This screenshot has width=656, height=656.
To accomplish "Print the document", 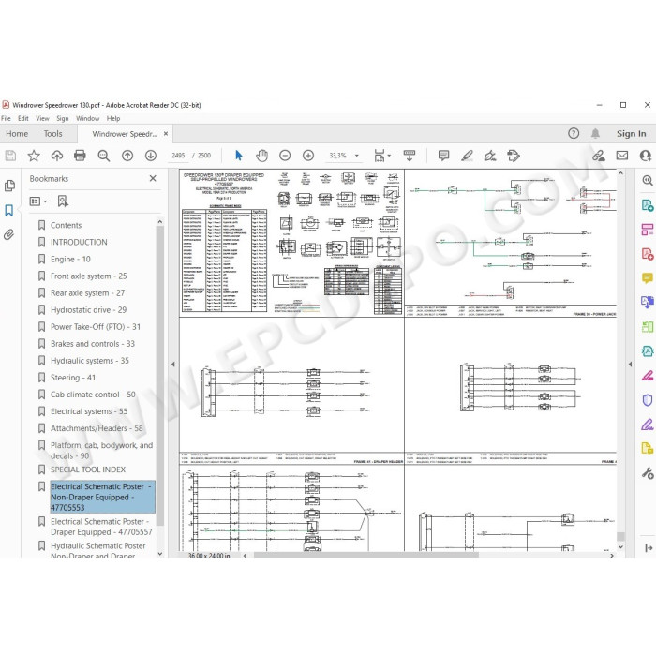I will [80, 156].
